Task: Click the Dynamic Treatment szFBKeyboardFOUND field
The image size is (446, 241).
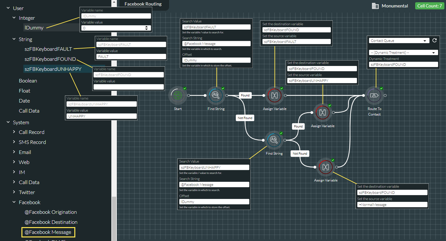Action: point(403,65)
